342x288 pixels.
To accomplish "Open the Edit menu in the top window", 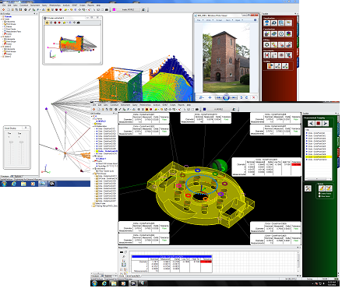I will pyautogui.click(x=9, y=5).
